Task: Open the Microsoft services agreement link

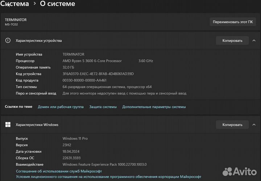Action: coord(59,171)
